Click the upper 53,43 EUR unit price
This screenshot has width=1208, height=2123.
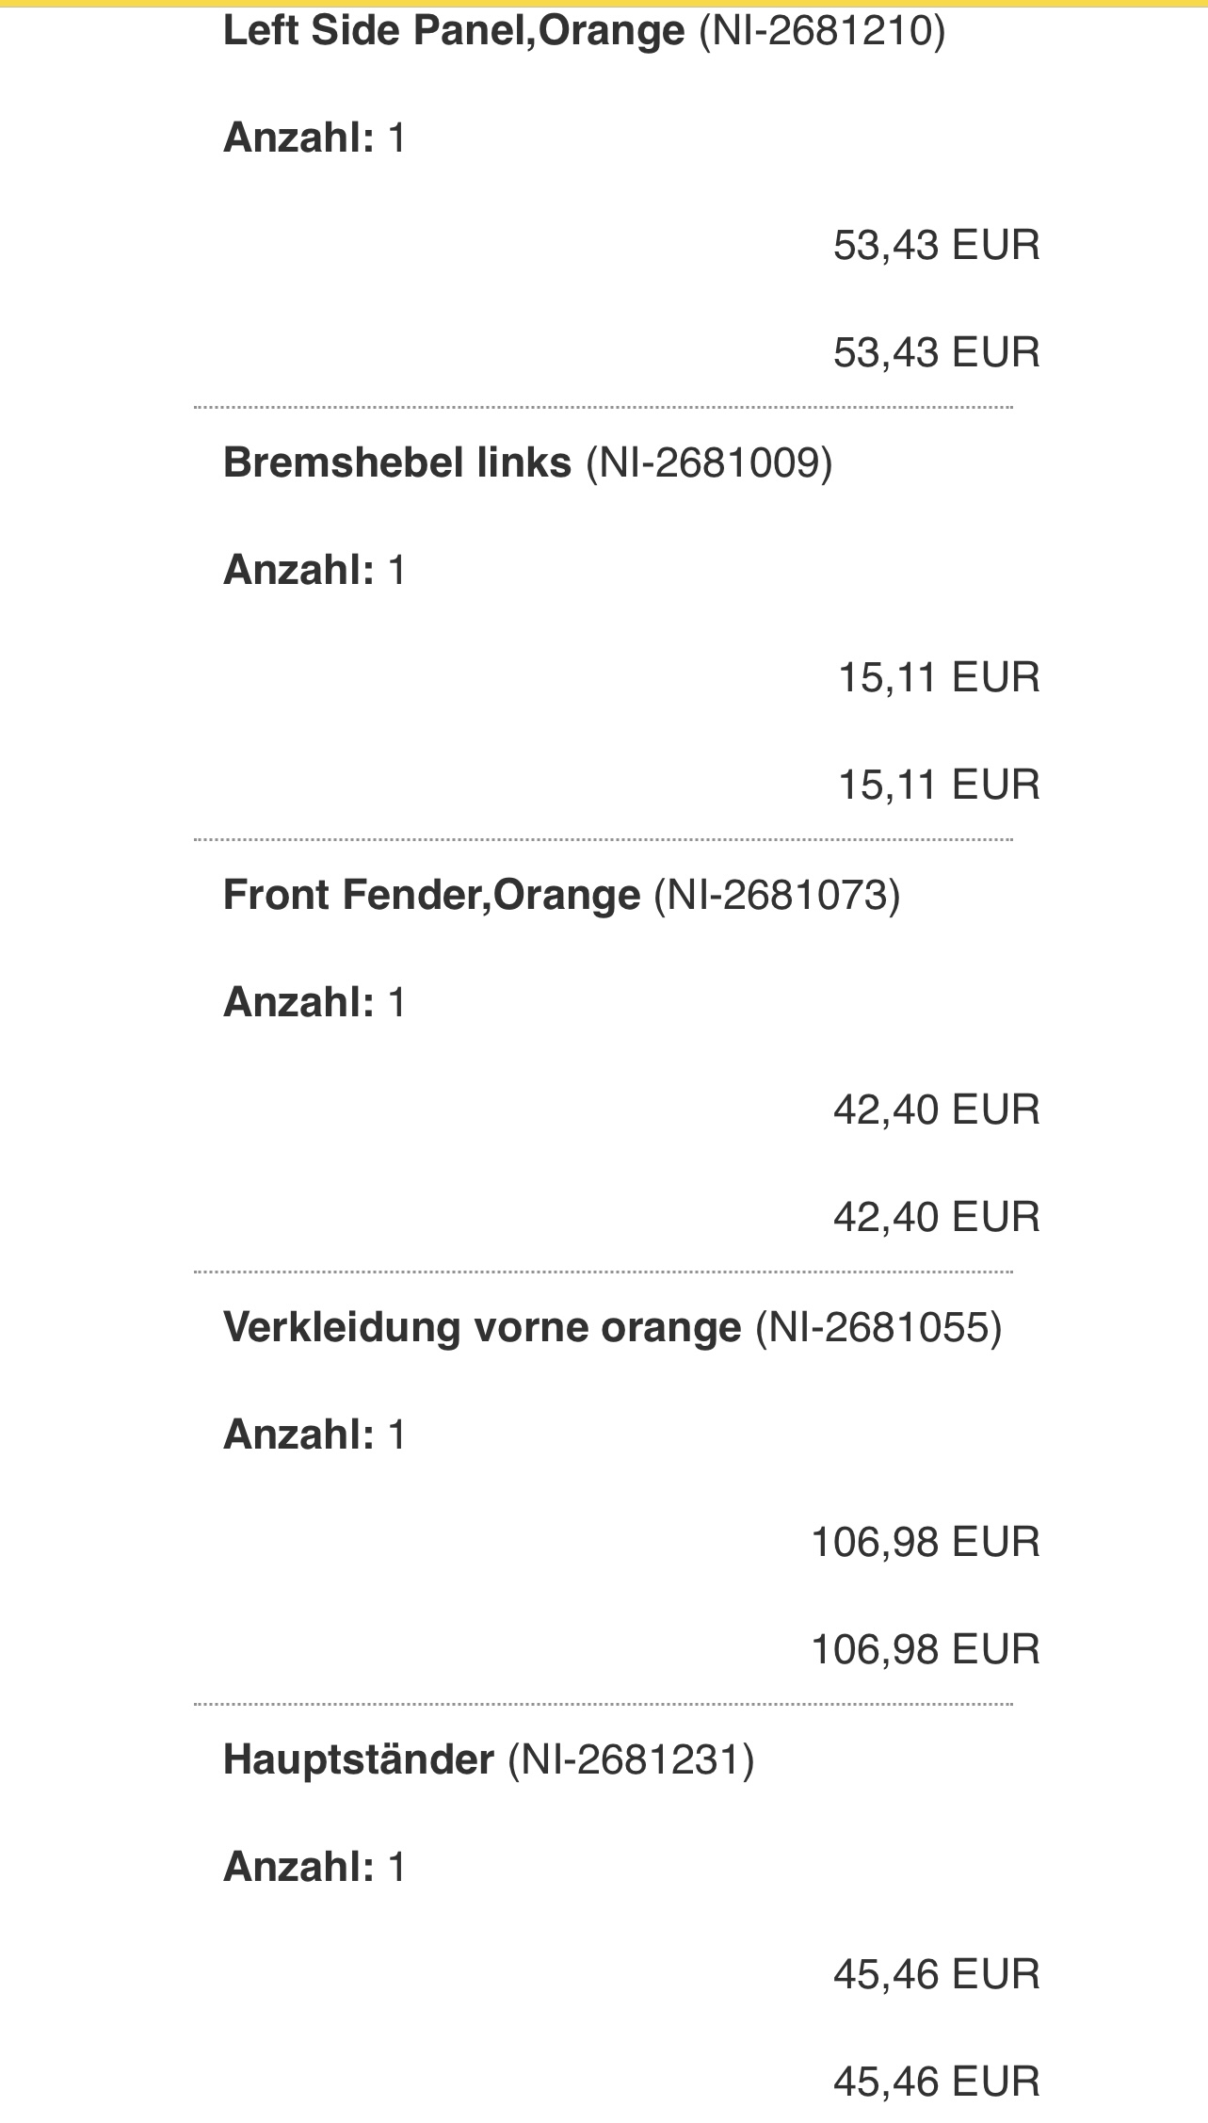[936, 245]
